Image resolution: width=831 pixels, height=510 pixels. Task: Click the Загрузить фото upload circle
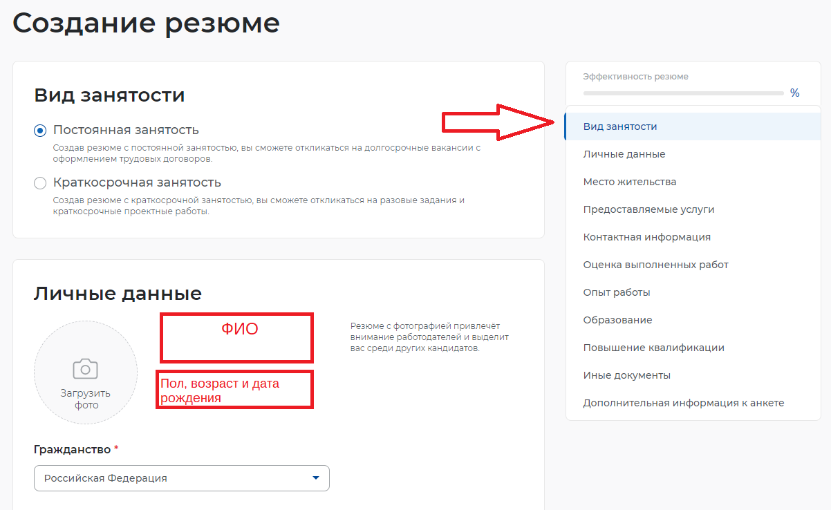(86, 372)
